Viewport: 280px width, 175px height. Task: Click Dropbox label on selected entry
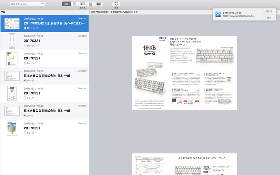pos(82,19)
